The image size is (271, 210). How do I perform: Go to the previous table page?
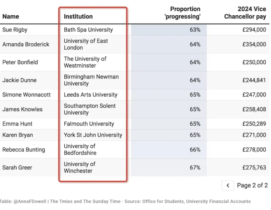(x=228, y=185)
